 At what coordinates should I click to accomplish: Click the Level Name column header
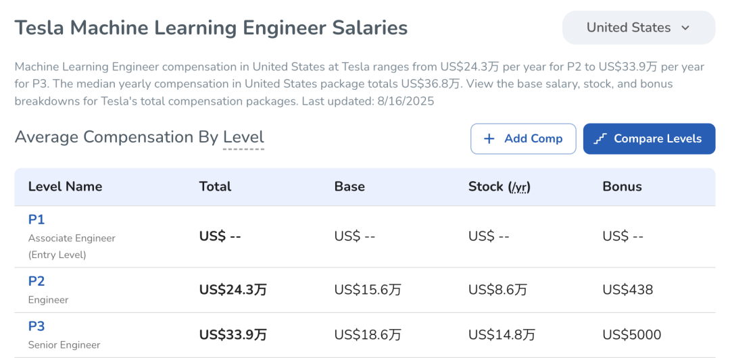pos(65,186)
